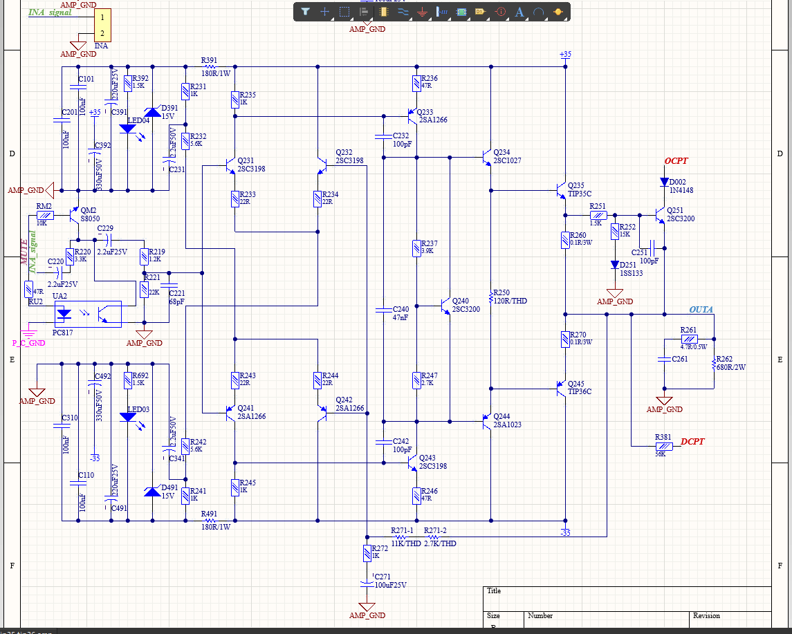Activate the place wire tool
The image size is (792, 634).
tap(403, 12)
